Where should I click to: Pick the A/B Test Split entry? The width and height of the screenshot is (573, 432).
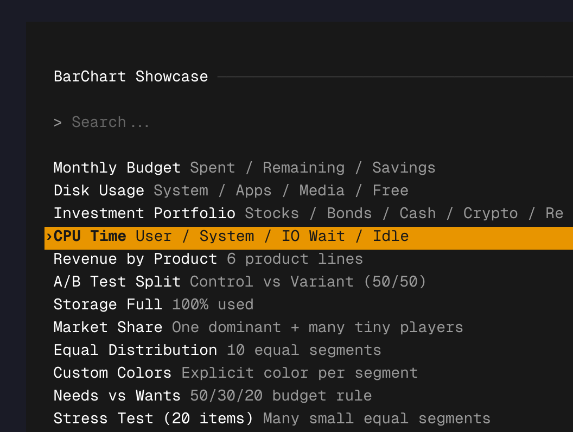pos(117,282)
